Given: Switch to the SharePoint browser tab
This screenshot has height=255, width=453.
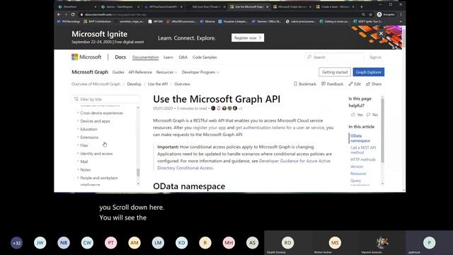Looking at the screenshot, I should click(77, 6).
